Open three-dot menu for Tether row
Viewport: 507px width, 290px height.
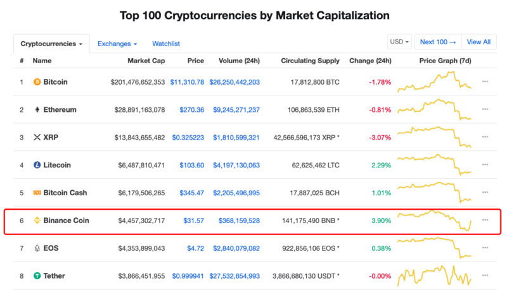485,276
